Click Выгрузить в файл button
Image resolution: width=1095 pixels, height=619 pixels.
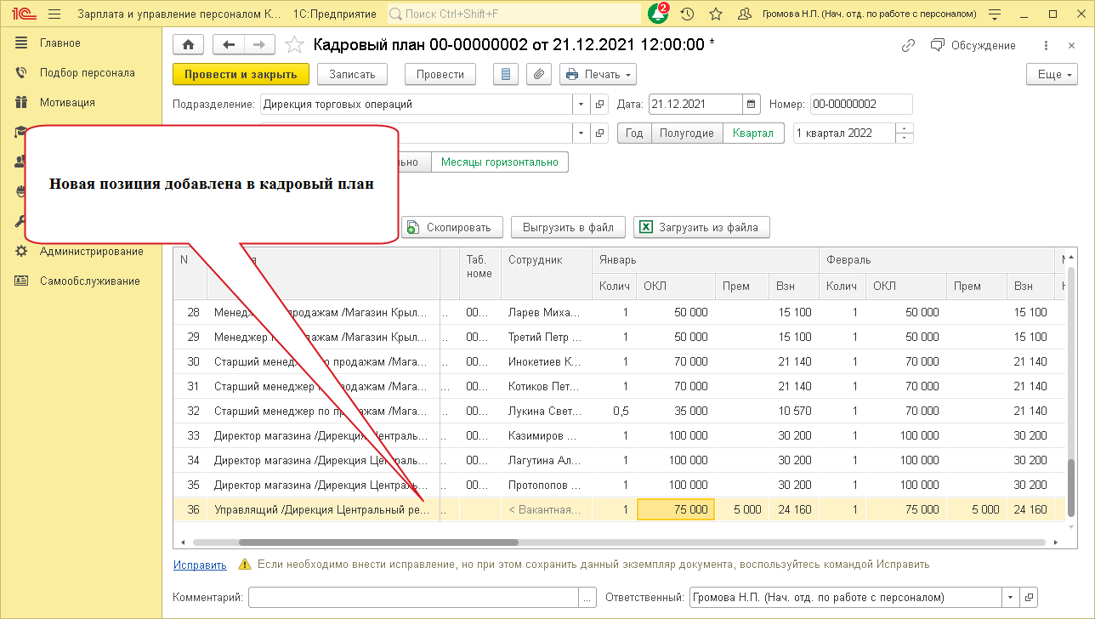(x=568, y=228)
